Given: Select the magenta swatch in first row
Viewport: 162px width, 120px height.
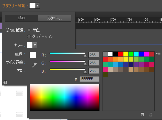Looking at the screenshot, I should (x=146, y=54).
